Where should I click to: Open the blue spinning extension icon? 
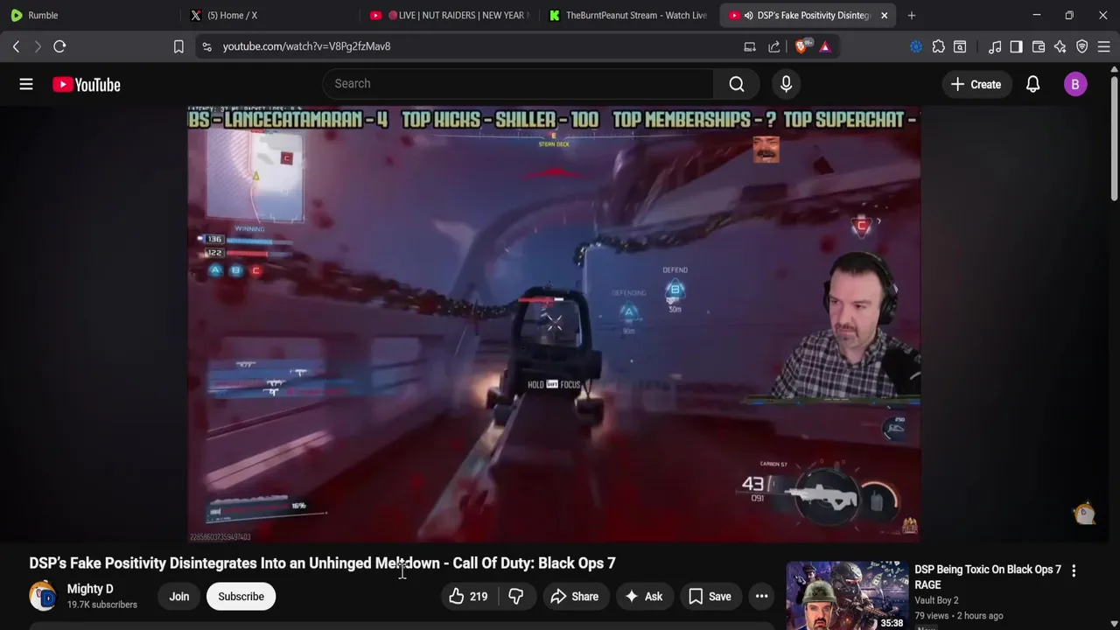(x=916, y=46)
